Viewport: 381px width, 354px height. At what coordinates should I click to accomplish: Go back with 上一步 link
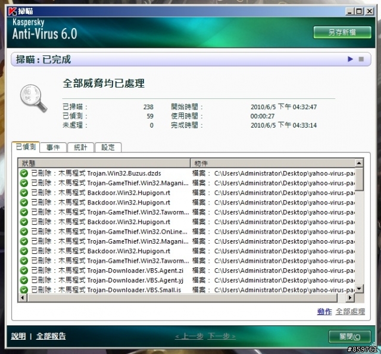click(x=189, y=336)
